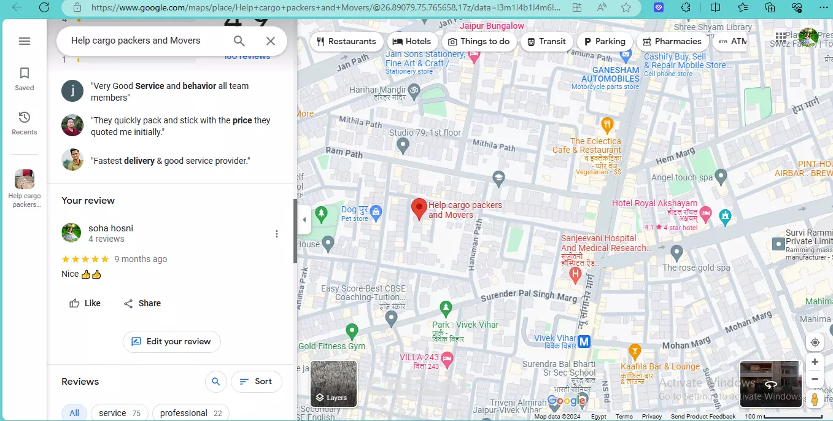Go back with browser back arrow
Screen dimensions: 833x421
(x=17, y=7)
